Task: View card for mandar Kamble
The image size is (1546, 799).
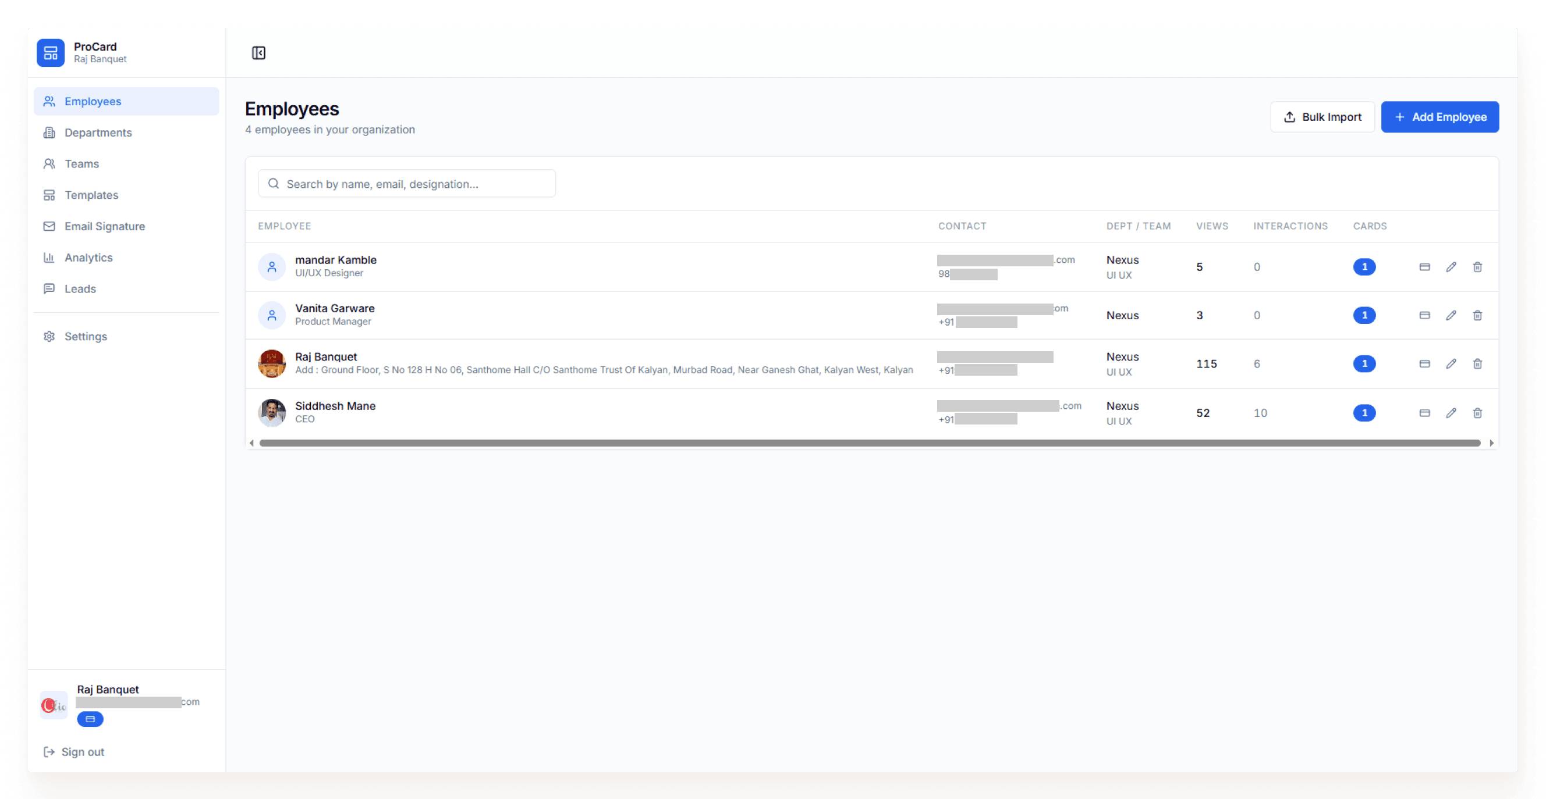Action: [x=1424, y=267]
